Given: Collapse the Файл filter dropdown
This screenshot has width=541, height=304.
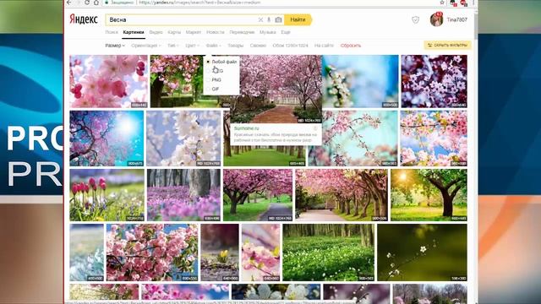Looking at the screenshot, I should (x=214, y=46).
